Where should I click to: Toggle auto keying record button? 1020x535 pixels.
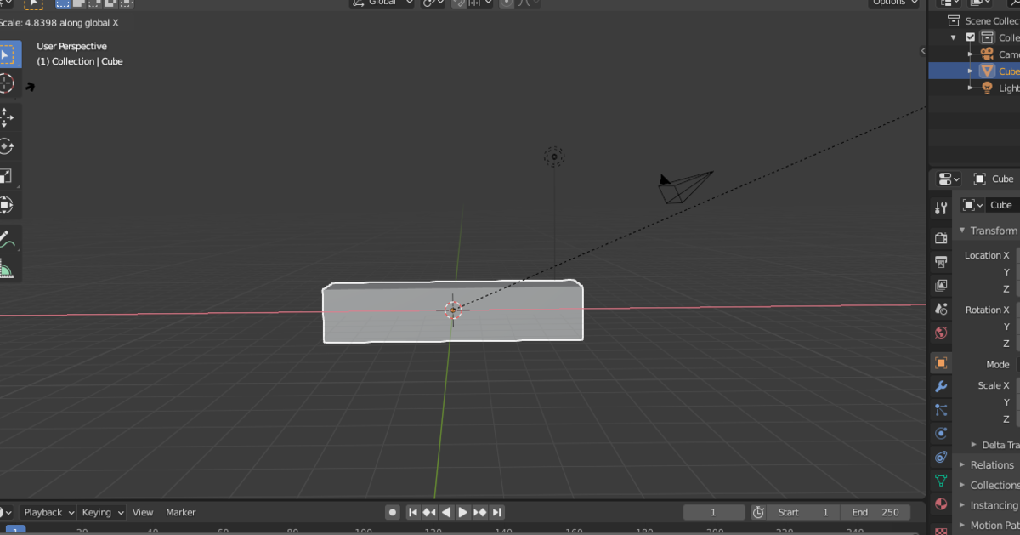pos(393,512)
